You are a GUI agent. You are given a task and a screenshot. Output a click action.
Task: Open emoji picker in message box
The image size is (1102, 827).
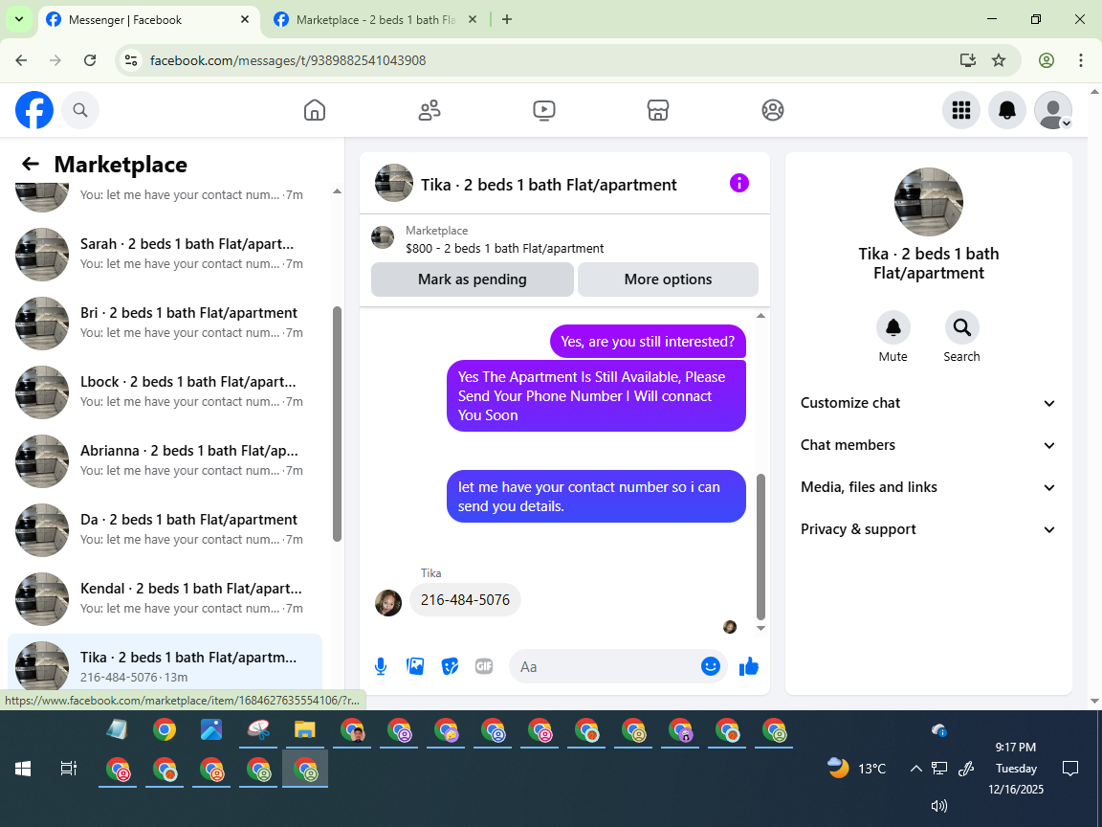pos(711,666)
